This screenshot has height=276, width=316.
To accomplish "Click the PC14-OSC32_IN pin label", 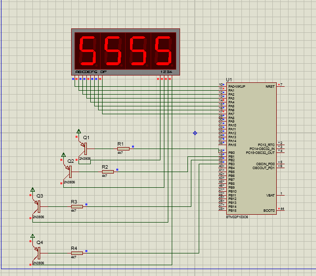I will pyautogui.click(x=262, y=149).
